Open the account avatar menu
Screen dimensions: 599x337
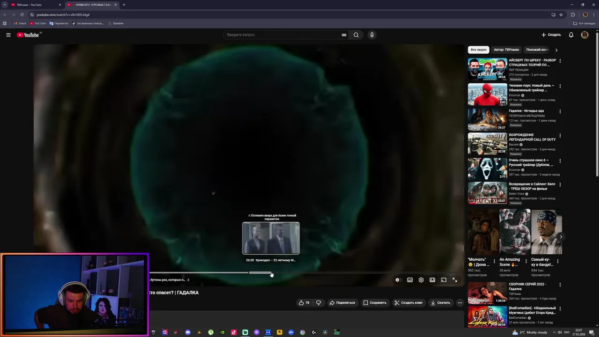(584, 35)
